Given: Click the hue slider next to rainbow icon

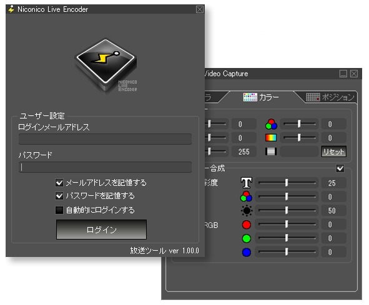Looking at the screenshot, I should coord(299,138).
